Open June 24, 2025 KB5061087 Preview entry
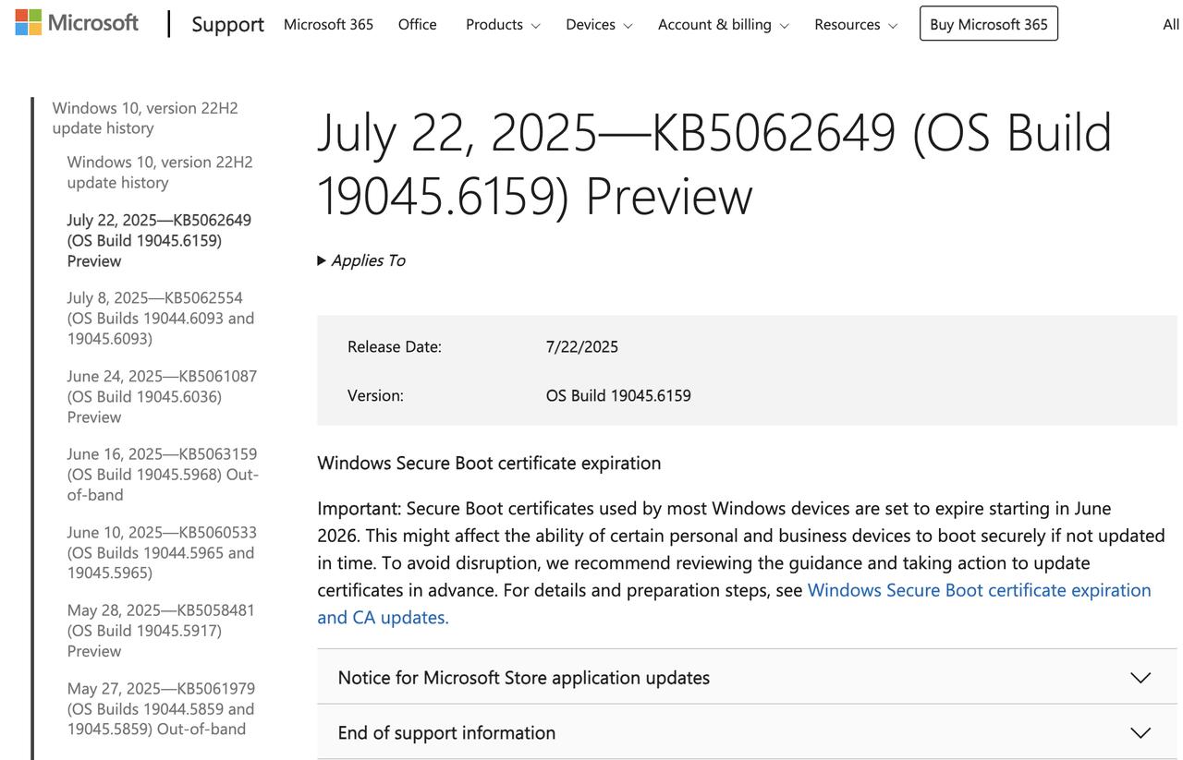 (162, 396)
